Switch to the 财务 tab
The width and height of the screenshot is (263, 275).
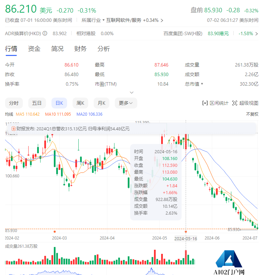[80, 49]
